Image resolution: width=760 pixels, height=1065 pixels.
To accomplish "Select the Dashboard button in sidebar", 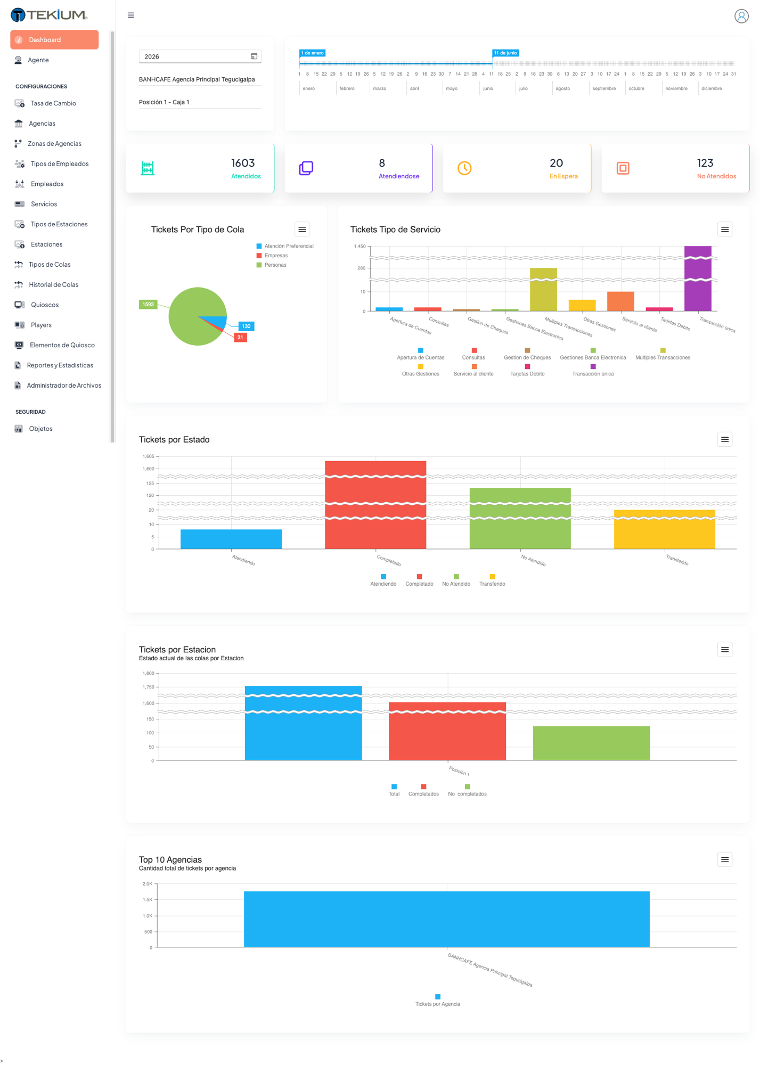I will pos(54,40).
